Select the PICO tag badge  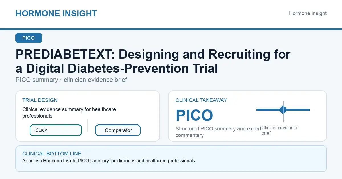pyautogui.click(x=28, y=38)
